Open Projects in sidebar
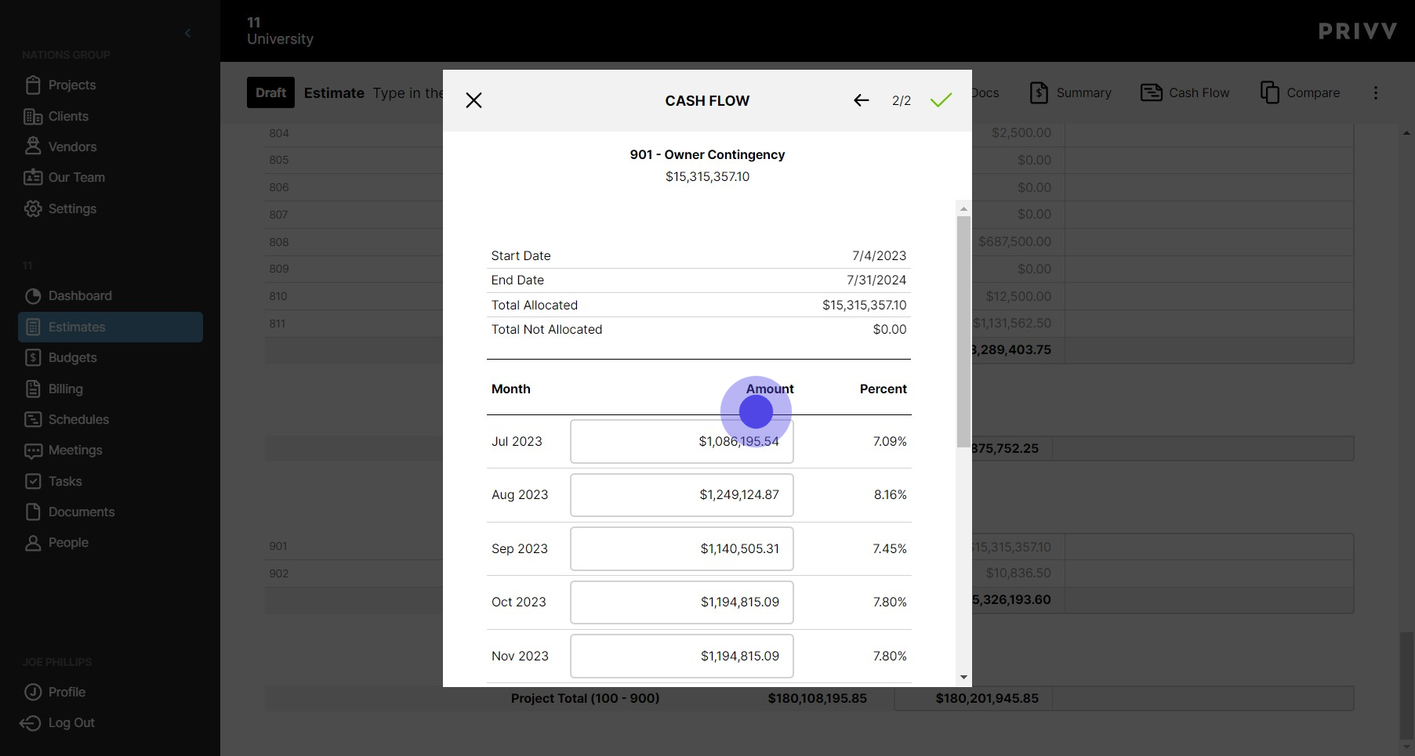 pyautogui.click(x=71, y=85)
